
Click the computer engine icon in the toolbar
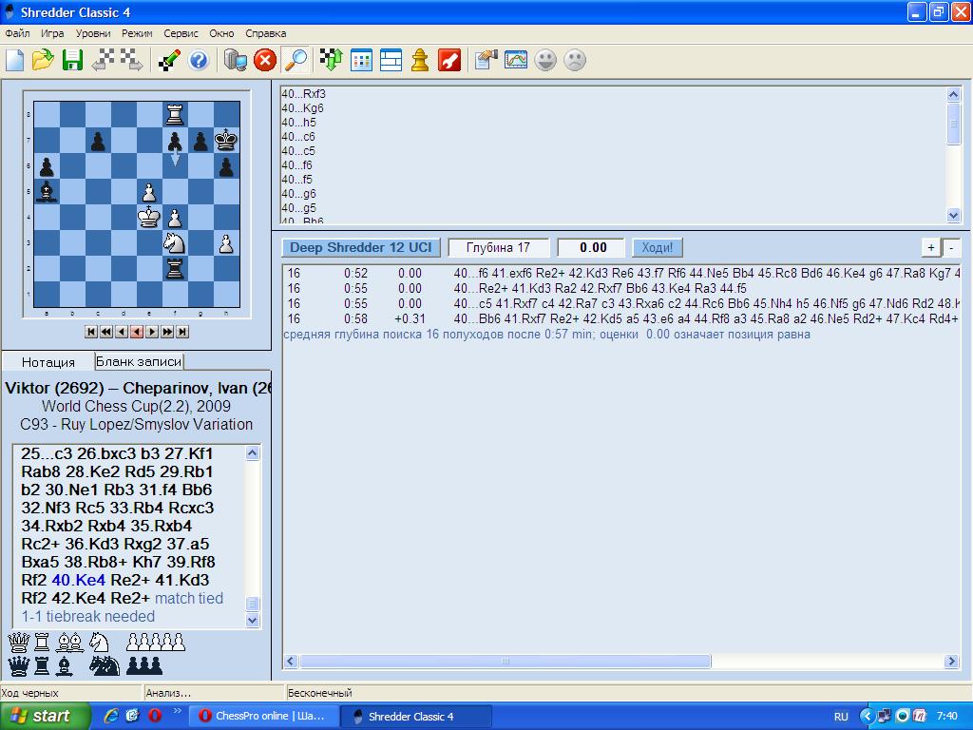[236, 60]
